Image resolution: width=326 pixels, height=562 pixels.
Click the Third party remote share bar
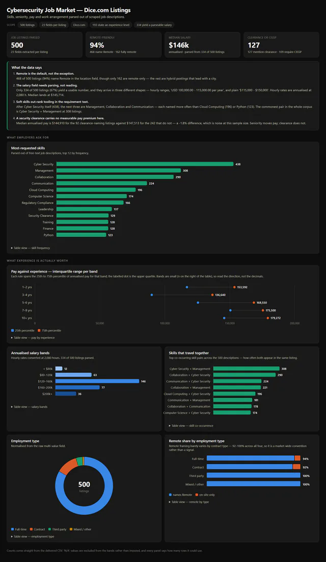point(253,475)
